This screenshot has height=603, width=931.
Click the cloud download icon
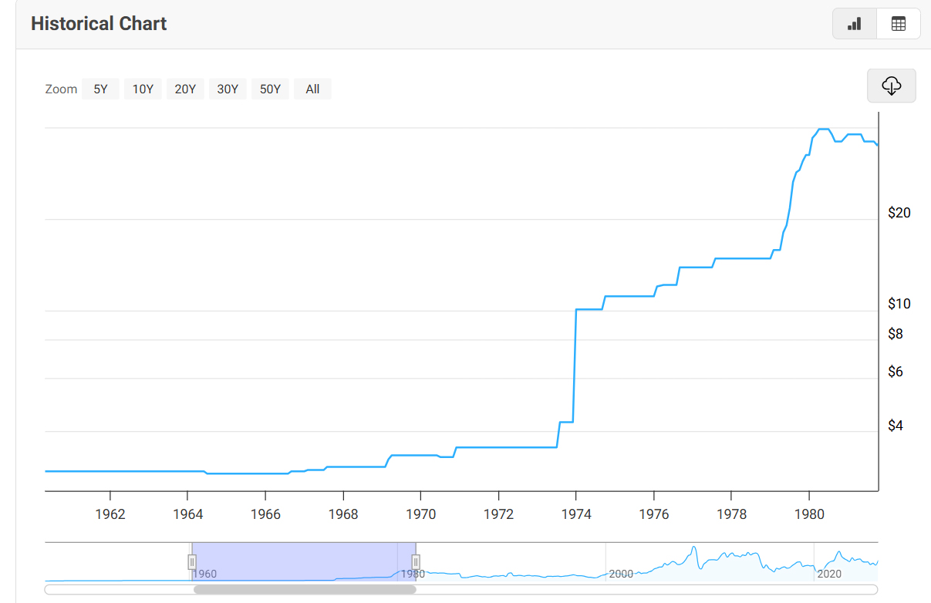[x=891, y=86]
